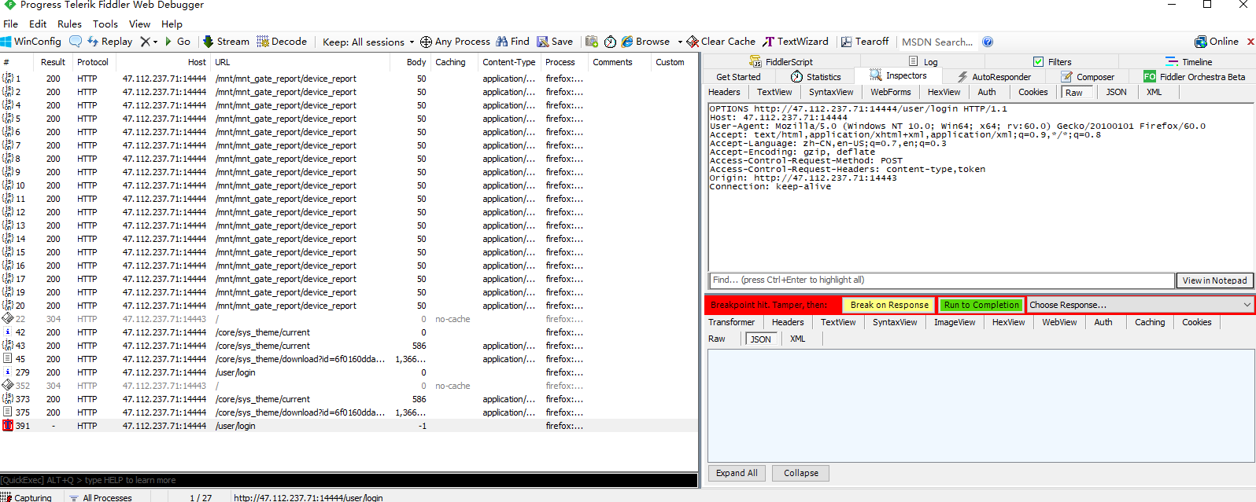
Task: Toggle Stream mode in the toolbar
Action: [226, 42]
